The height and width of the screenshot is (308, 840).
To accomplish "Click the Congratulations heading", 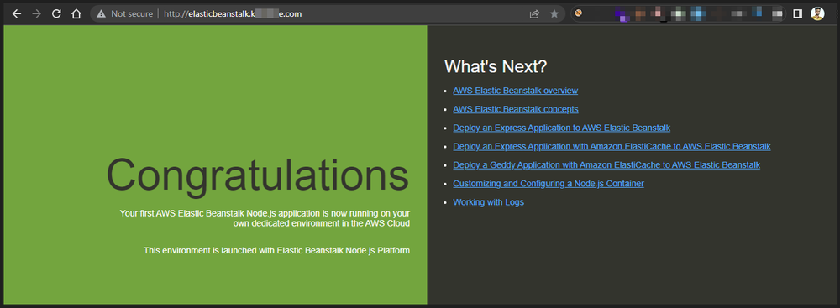I will pyautogui.click(x=258, y=175).
